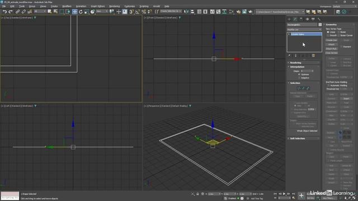This screenshot has width=358, height=201.
Task: Open the Scripting menu
Action: click(144, 6)
